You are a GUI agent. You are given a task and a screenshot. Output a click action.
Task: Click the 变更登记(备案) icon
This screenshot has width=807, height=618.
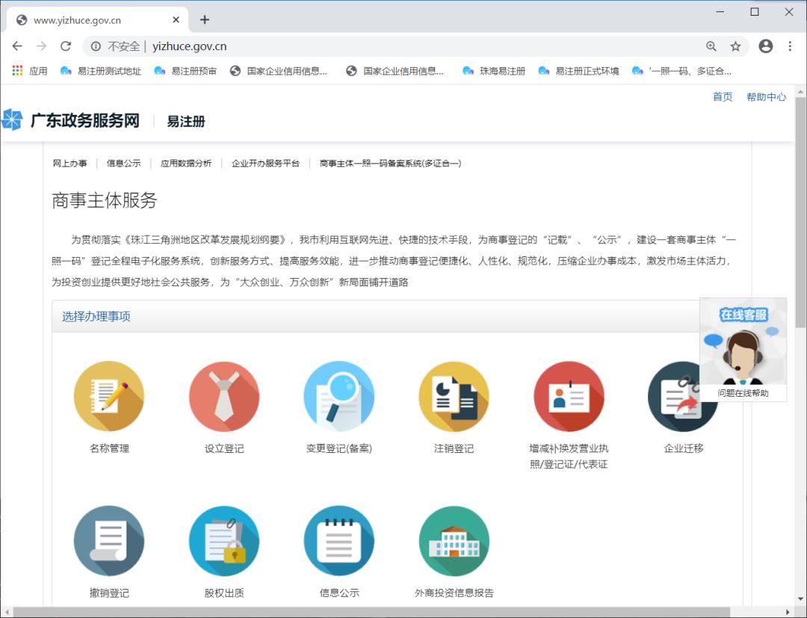pyautogui.click(x=339, y=396)
